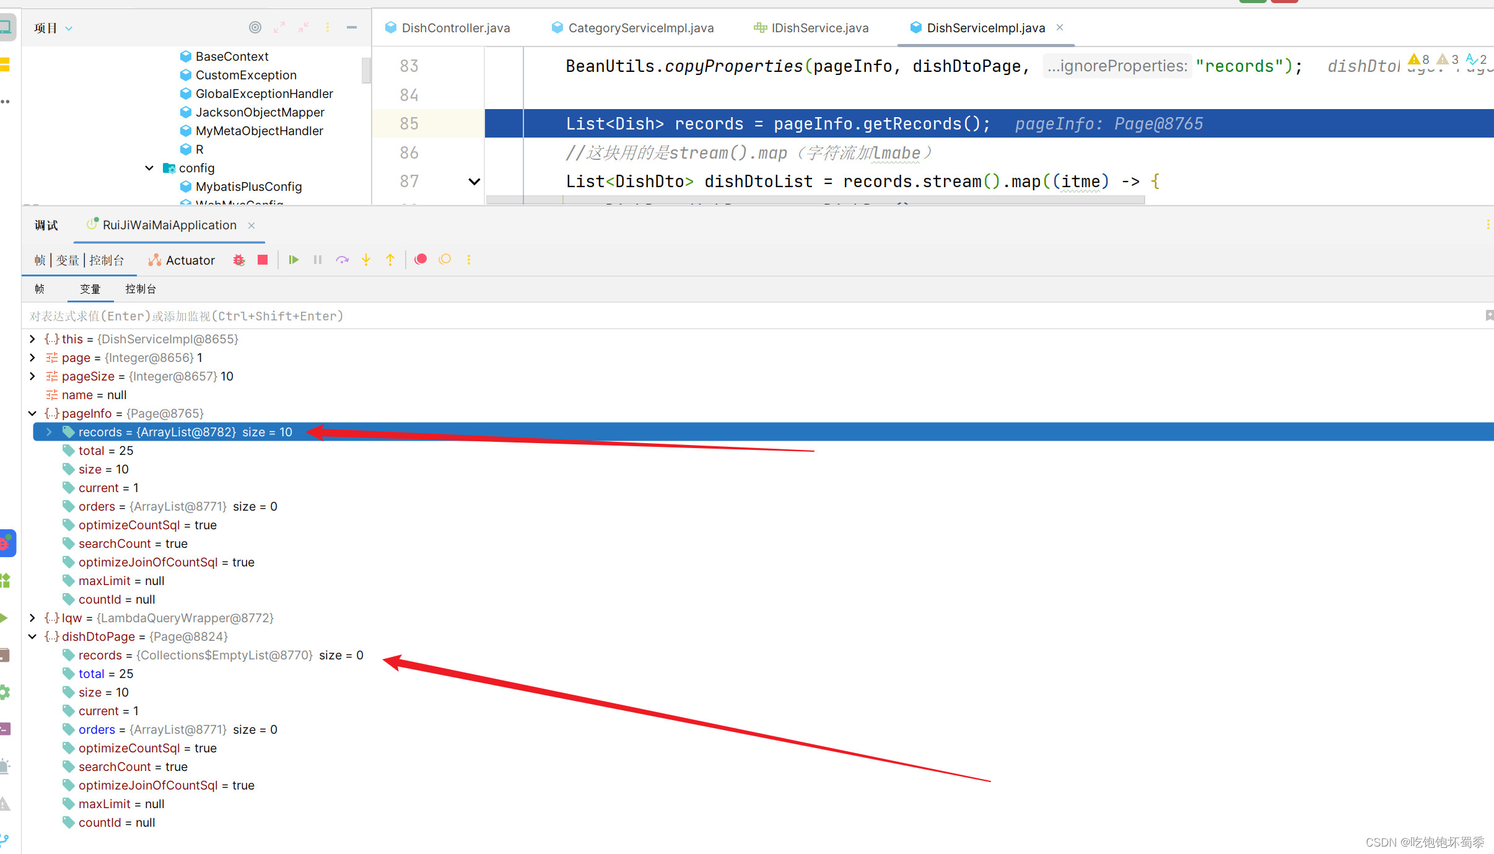
Task: Stop the debug session with red square
Action: click(x=263, y=260)
